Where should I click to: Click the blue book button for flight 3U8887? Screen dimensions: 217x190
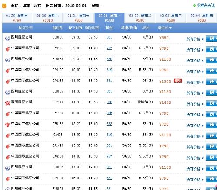coord(211,168)
